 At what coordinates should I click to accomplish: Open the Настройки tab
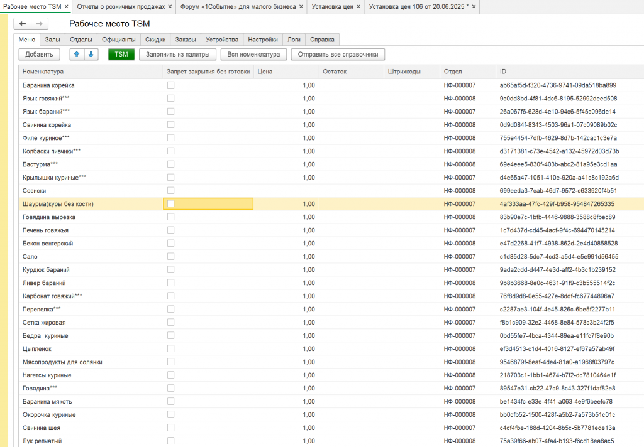point(263,40)
